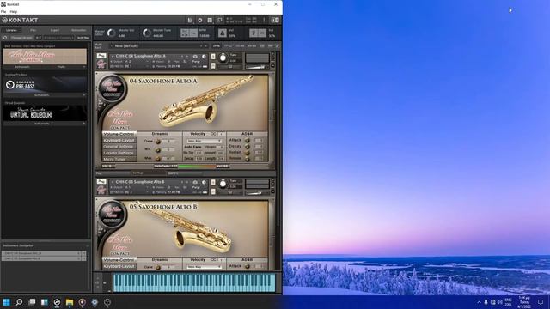Viewport: 550px width, 309px height.
Task: Click the snapshot camera icon for Saxophone Alto_A
Action: pos(195,56)
